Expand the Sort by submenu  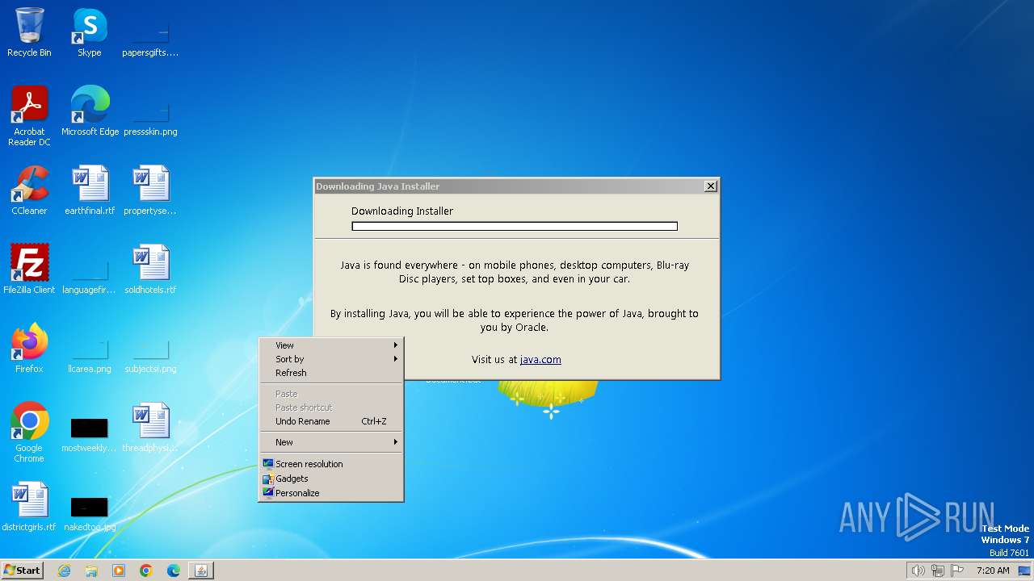330,359
